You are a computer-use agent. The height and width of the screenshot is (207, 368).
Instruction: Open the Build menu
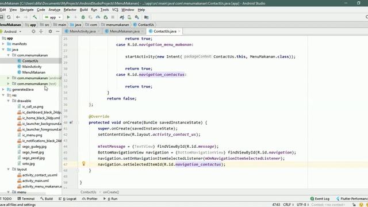click(x=83, y=10)
